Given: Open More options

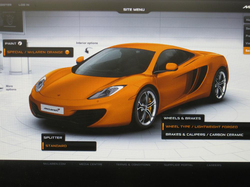Looking at the screenshot, I should [x=11, y=88].
